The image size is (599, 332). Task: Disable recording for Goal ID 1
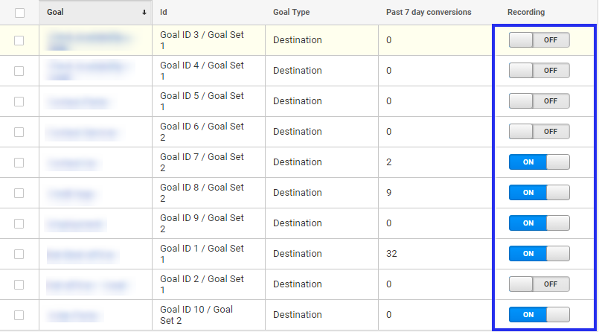[539, 254]
